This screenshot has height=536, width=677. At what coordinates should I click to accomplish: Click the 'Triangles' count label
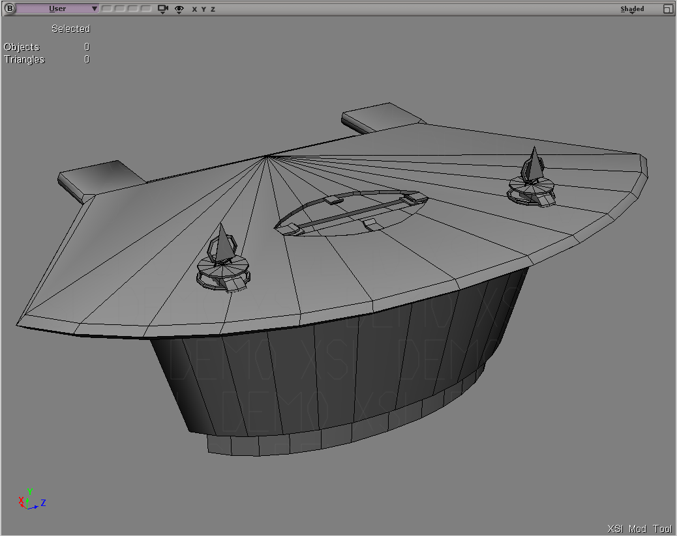click(x=24, y=59)
